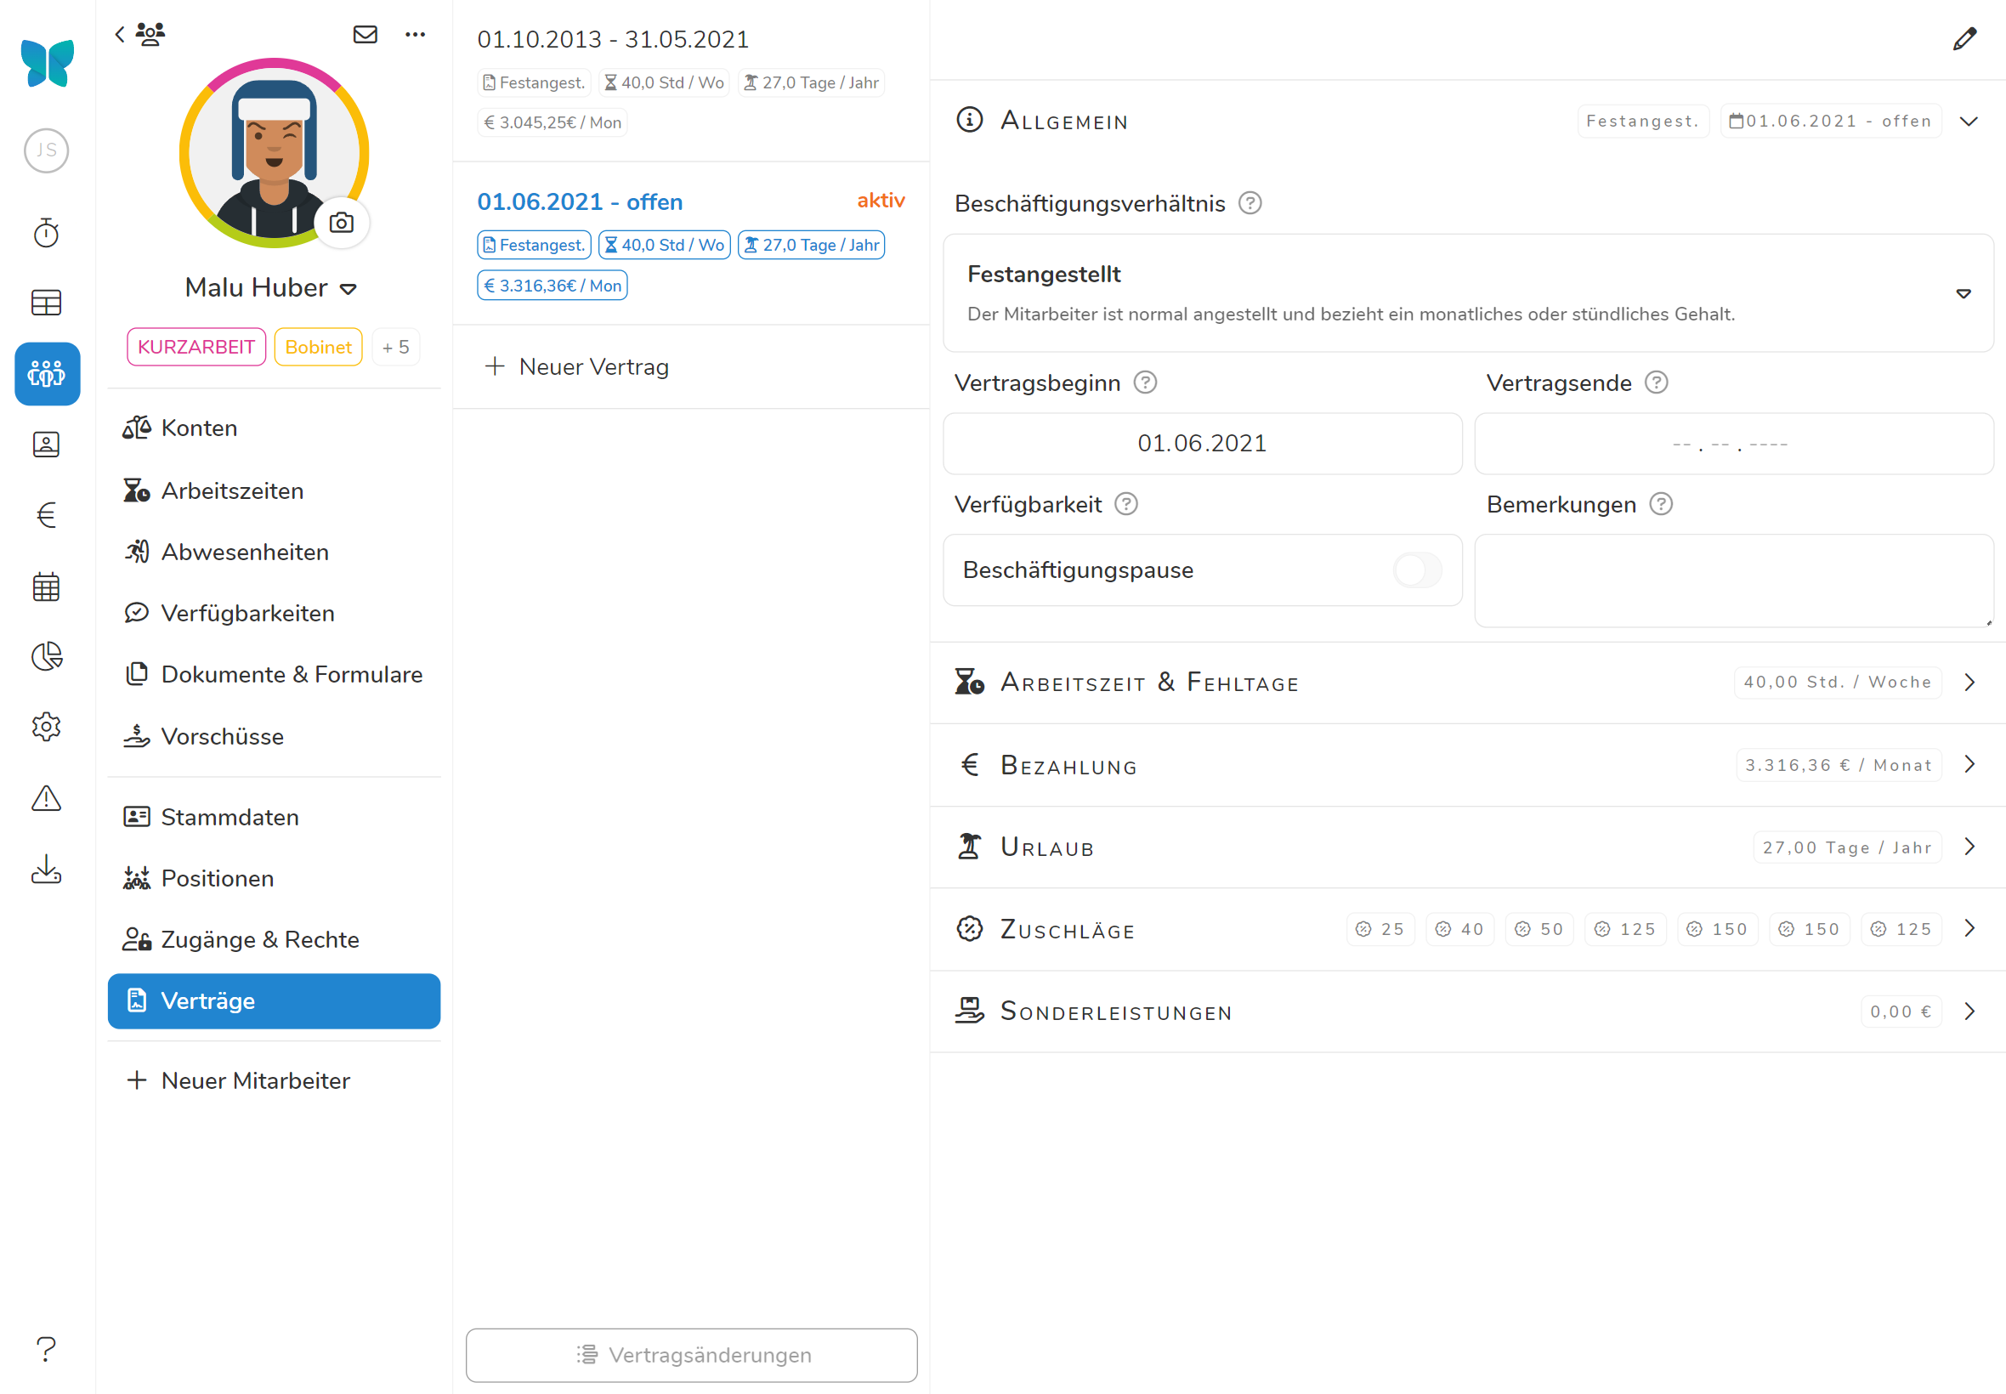Click the warning triangle sidebar icon
2006x1394 pixels.
[x=46, y=798]
